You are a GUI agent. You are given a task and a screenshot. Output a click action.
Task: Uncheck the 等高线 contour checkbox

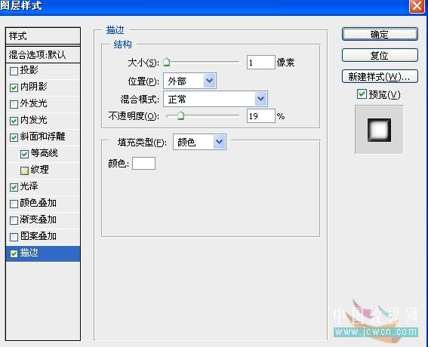pos(24,154)
